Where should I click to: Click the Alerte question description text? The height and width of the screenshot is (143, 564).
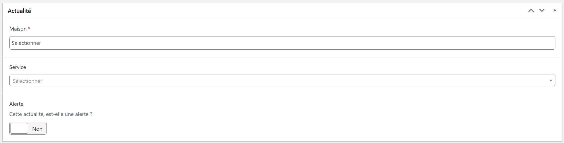pos(51,114)
